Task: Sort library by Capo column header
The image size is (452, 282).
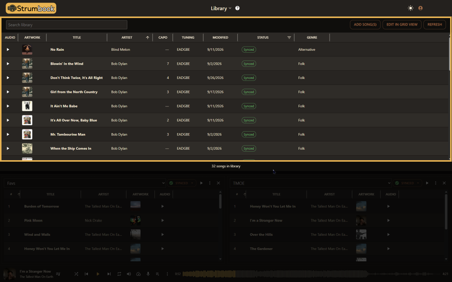Action: [x=163, y=38]
